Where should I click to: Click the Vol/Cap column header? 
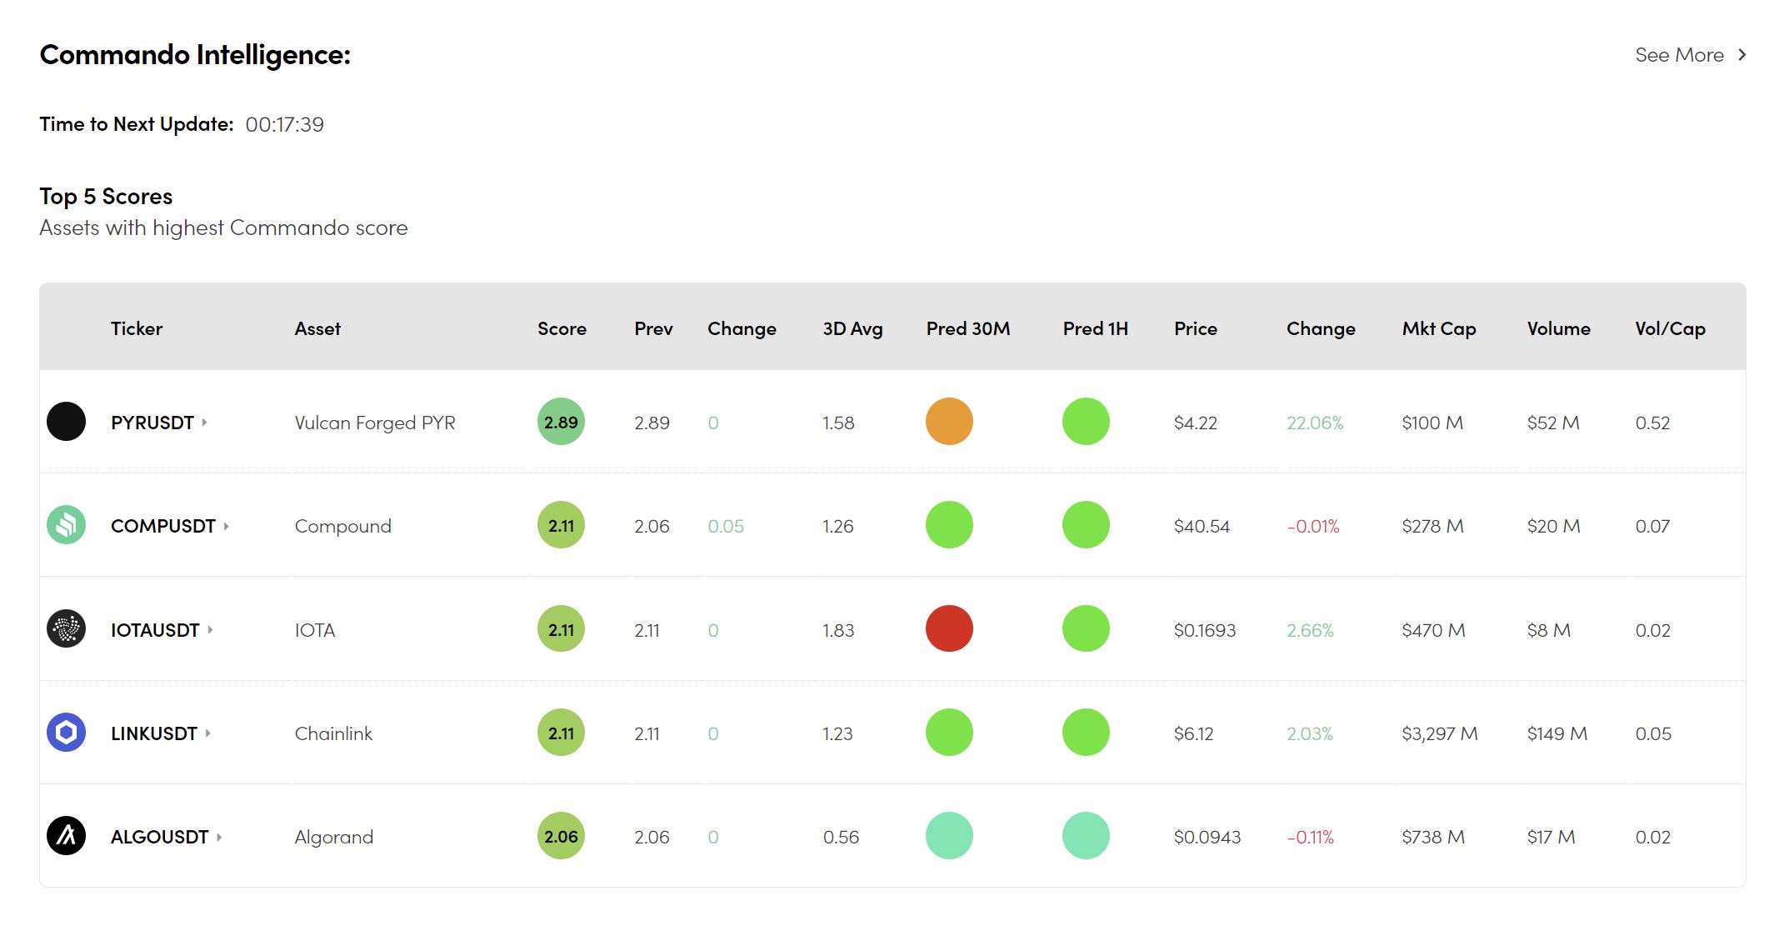(1669, 328)
